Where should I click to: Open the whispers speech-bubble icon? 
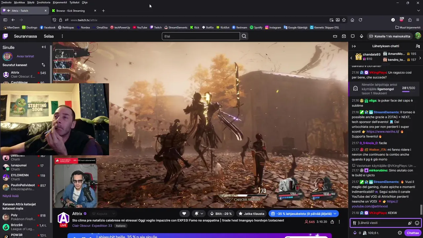(x=353, y=36)
